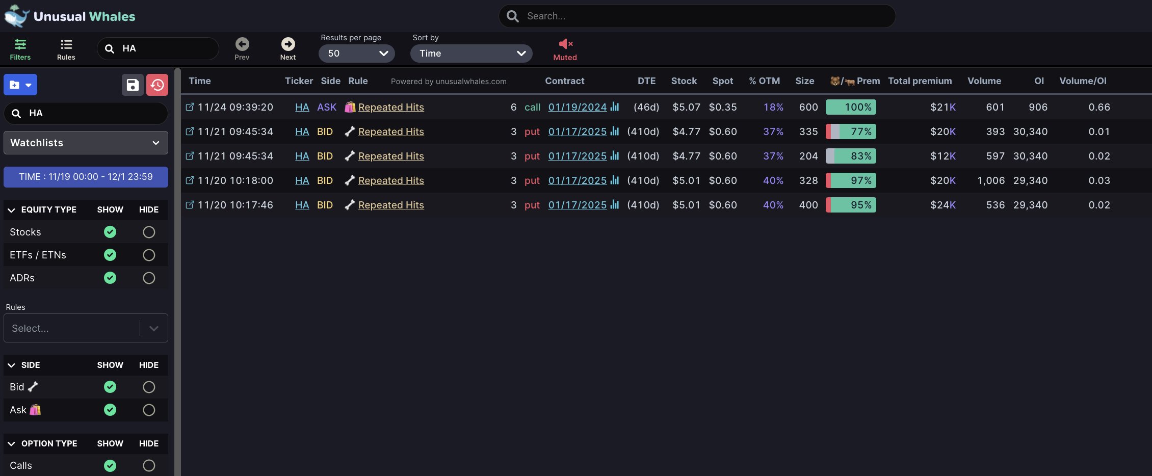This screenshot has height=476, width=1152.
Task: Sort by Total premium column header
Action: pos(920,81)
